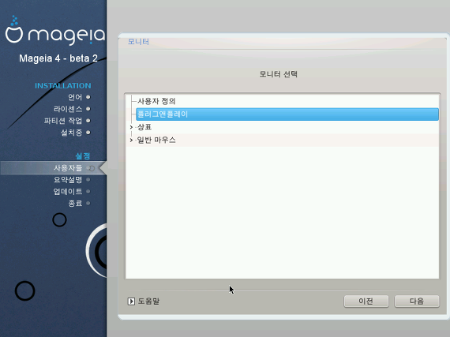Viewport: 450px width, 337px height.
Task: Select the 사용자 정의 tree row
Action: pos(283,101)
